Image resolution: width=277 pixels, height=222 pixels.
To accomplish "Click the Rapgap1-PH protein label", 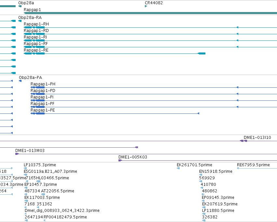I will 43,84.
